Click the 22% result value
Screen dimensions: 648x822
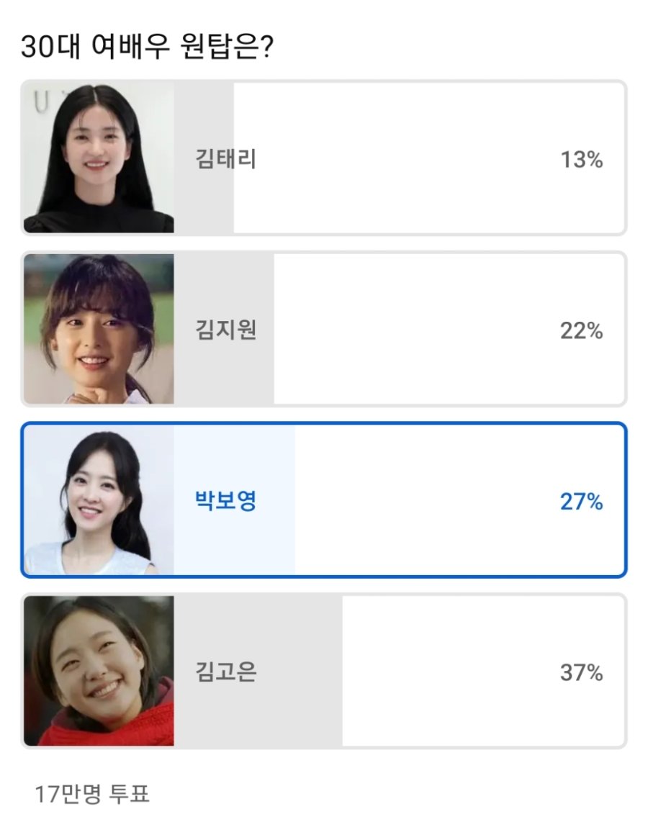581,331
